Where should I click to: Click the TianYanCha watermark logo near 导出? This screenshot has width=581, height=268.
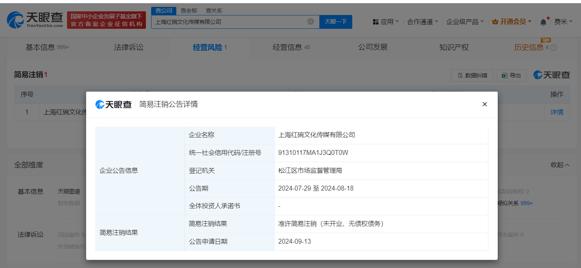pyautogui.click(x=552, y=75)
